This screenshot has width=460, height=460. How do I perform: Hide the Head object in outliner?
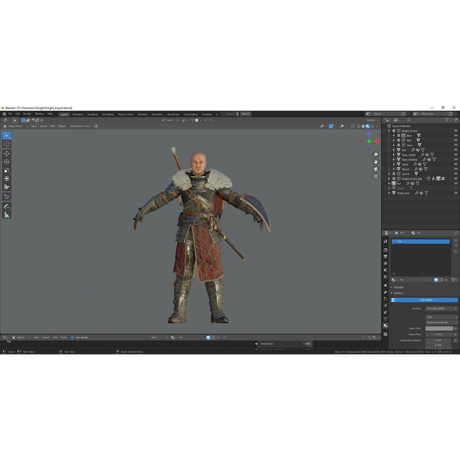pos(456,164)
